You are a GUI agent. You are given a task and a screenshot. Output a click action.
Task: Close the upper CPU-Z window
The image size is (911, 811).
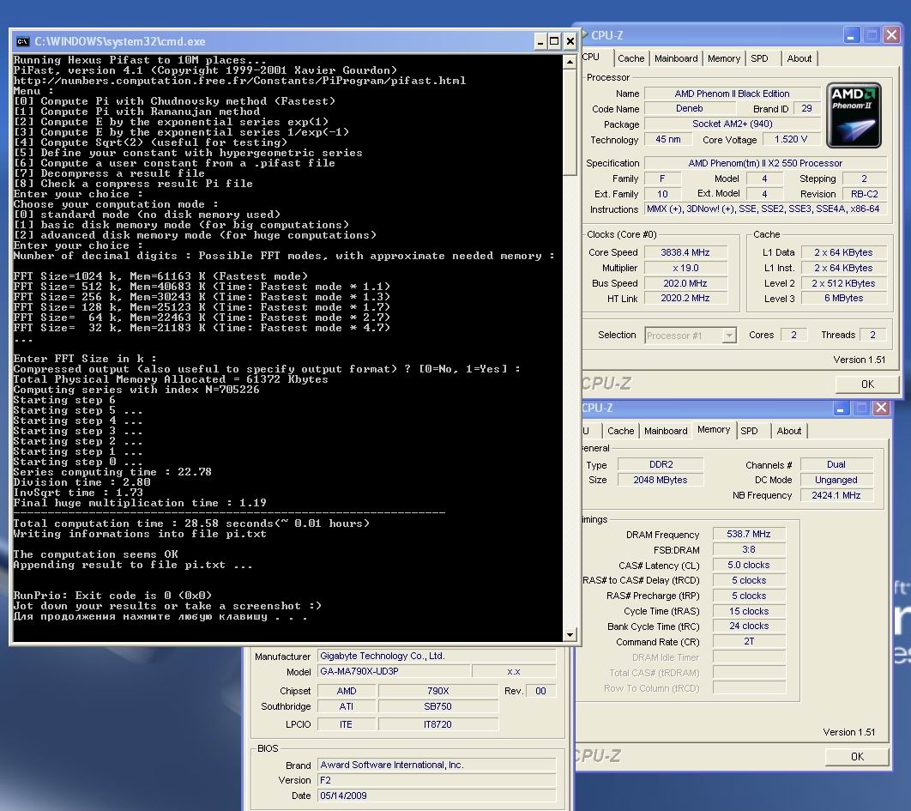pyautogui.click(x=891, y=35)
